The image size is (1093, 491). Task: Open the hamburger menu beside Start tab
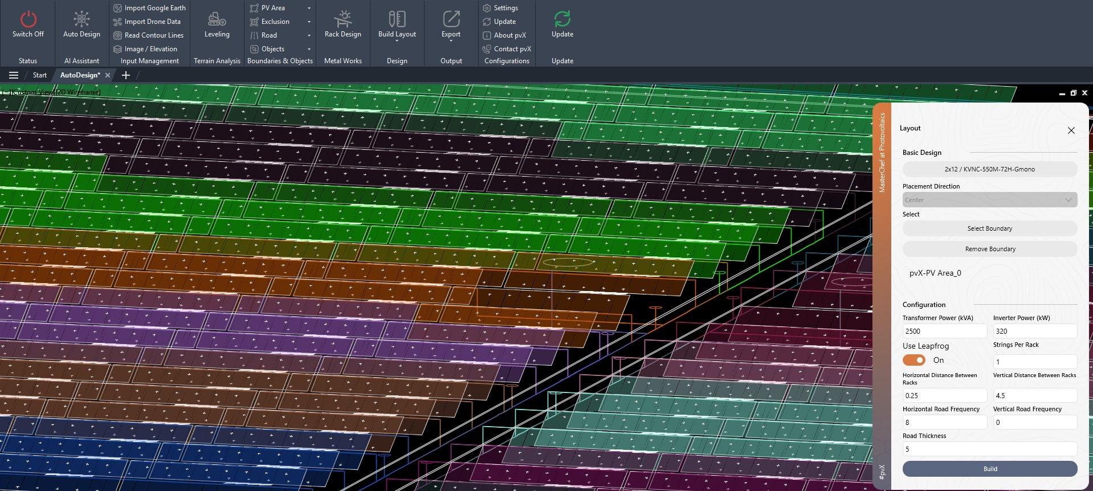coord(14,75)
